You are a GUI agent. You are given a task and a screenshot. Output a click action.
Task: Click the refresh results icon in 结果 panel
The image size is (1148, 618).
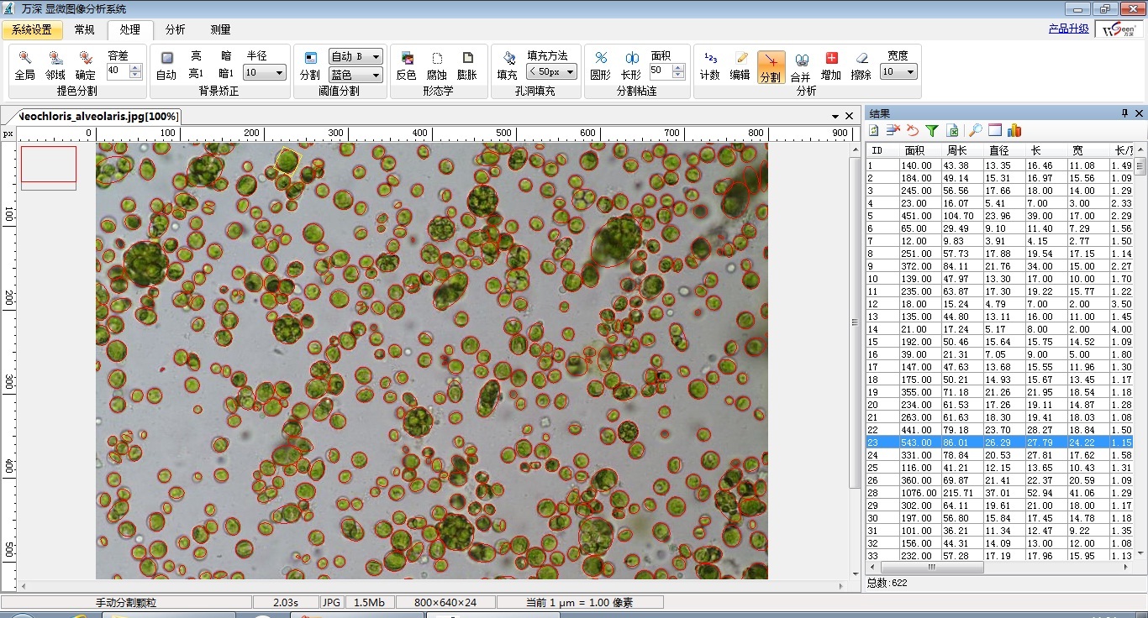[x=874, y=130]
